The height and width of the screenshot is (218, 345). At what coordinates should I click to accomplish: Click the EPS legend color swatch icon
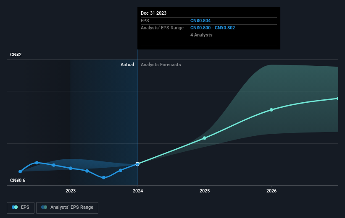[x=15, y=207]
